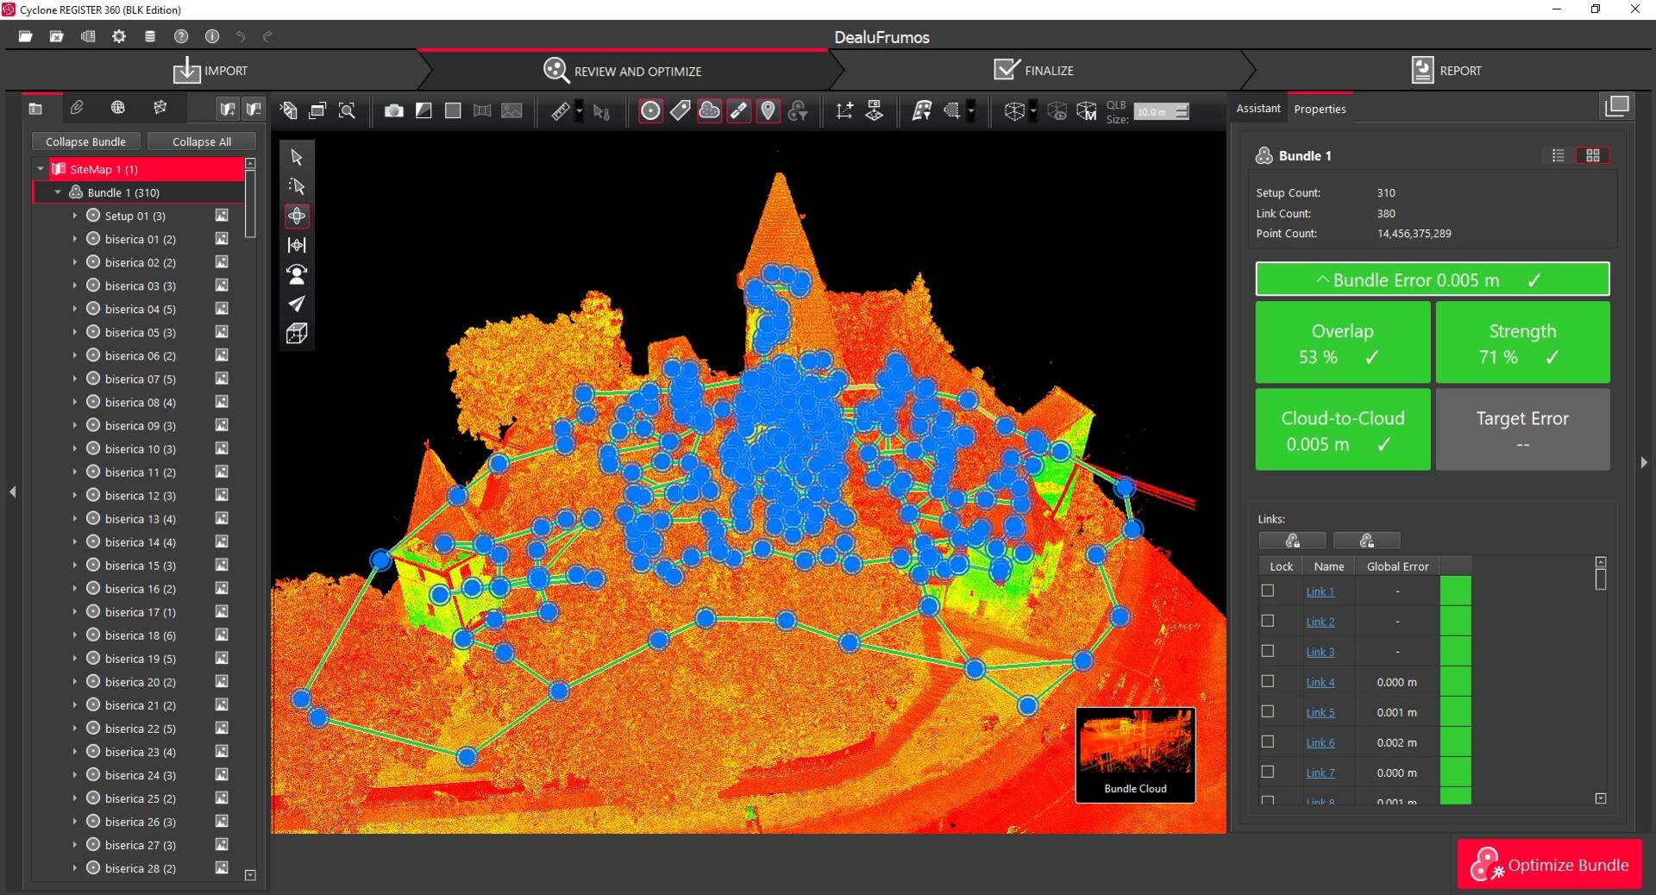Screen dimensions: 1656x895
Task: Check the lock box for Link 5
Action: 1267,711
